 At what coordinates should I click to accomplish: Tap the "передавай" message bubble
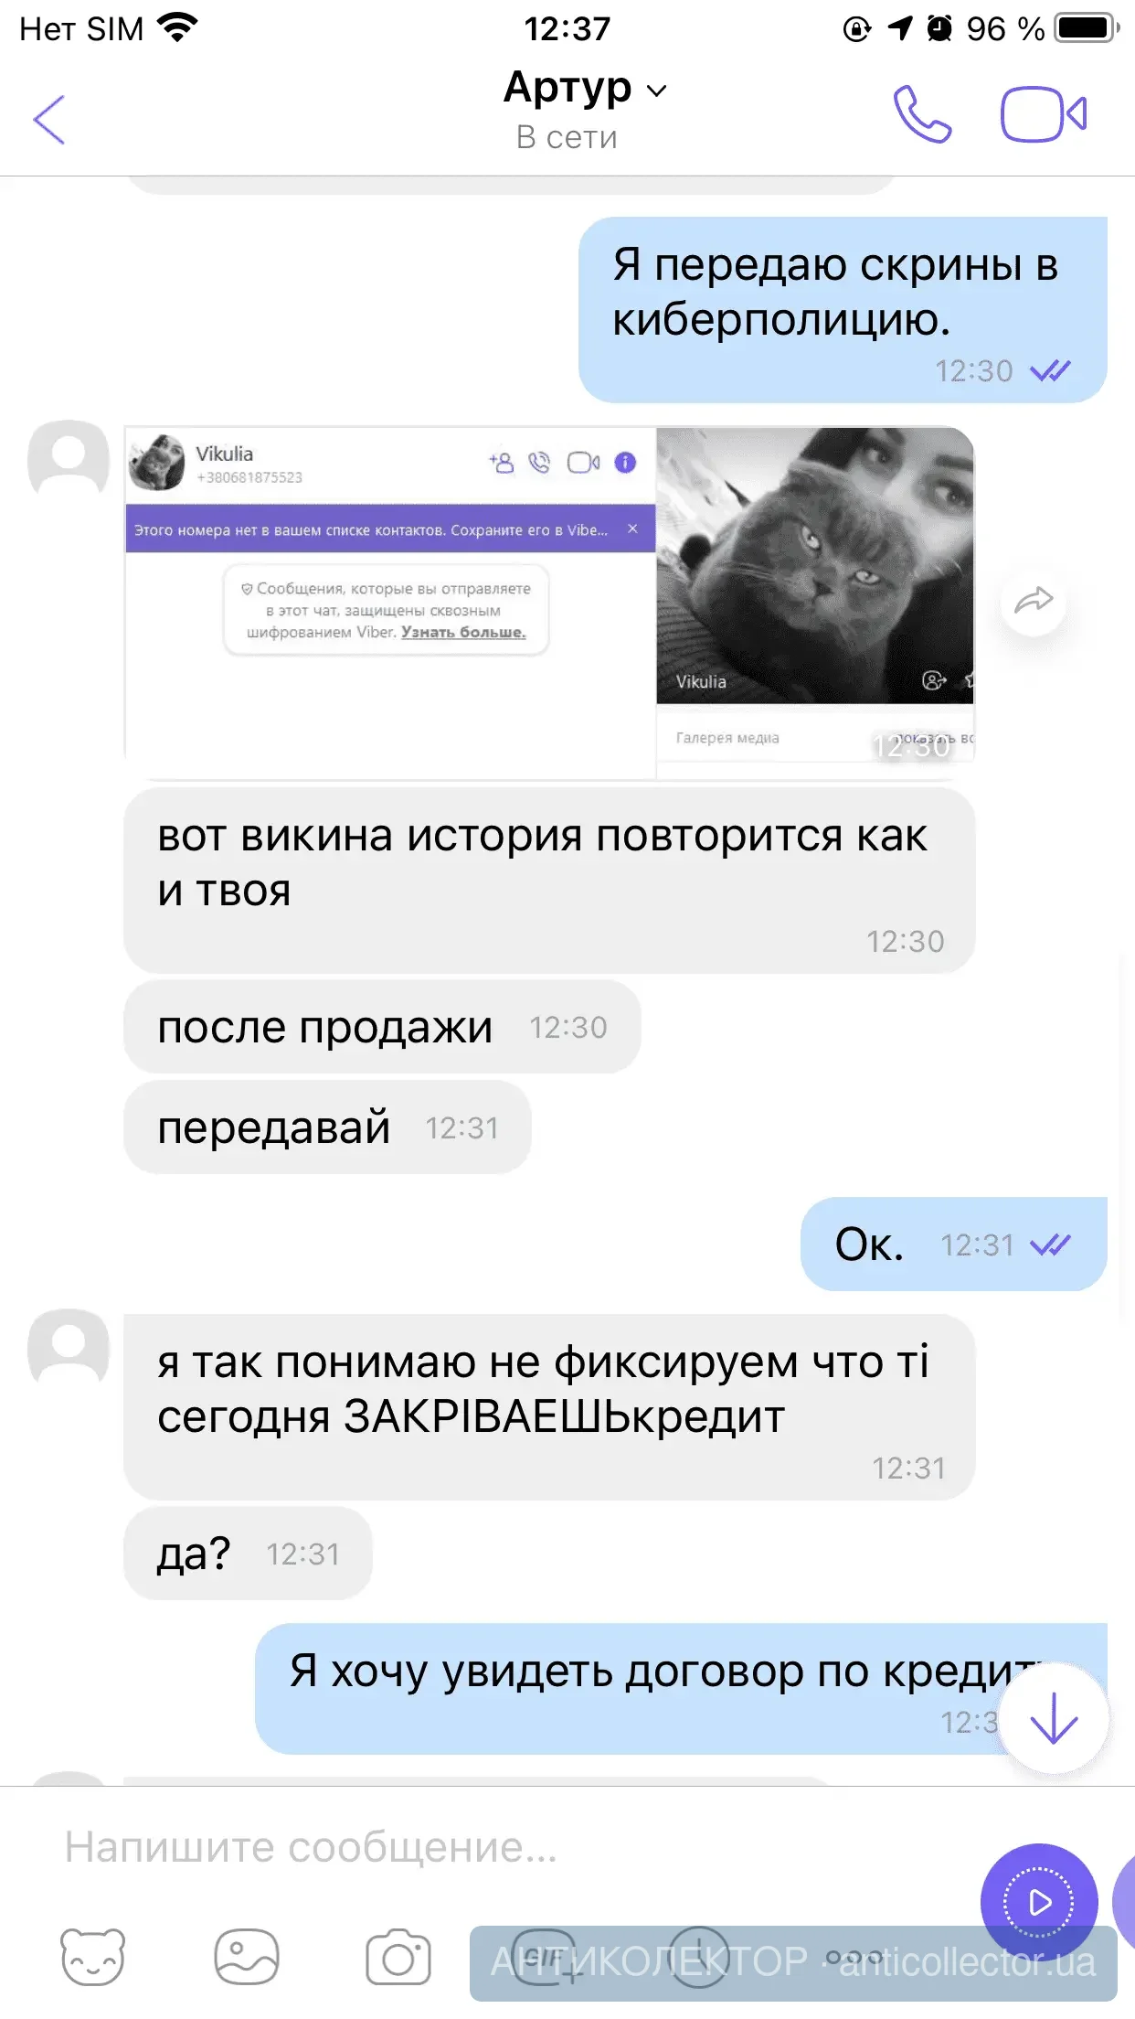[327, 1127]
